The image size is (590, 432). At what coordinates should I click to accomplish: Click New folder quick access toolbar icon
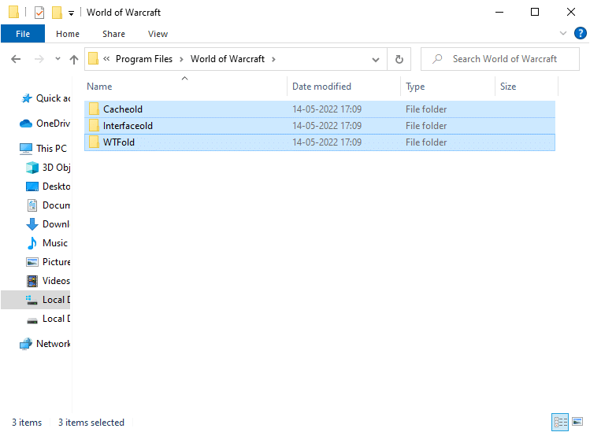[57, 13]
